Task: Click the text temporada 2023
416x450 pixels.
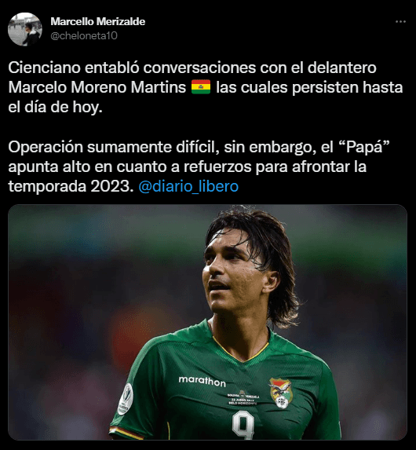Action: (71, 187)
